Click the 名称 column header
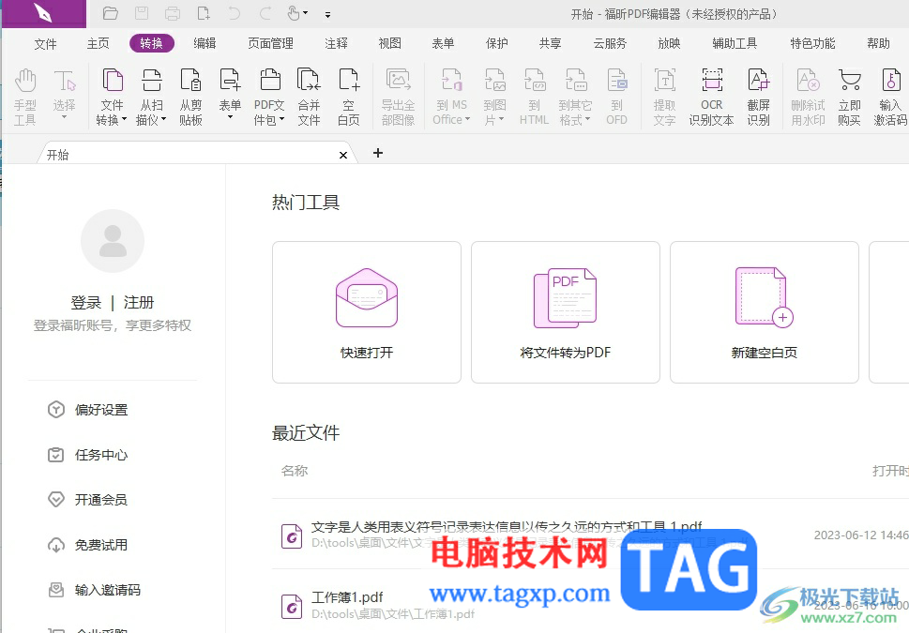The image size is (909, 633). 295,471
